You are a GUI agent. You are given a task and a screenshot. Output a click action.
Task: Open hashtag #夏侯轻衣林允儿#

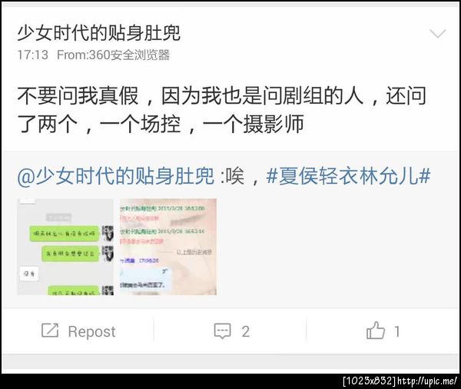pos(348,176)
